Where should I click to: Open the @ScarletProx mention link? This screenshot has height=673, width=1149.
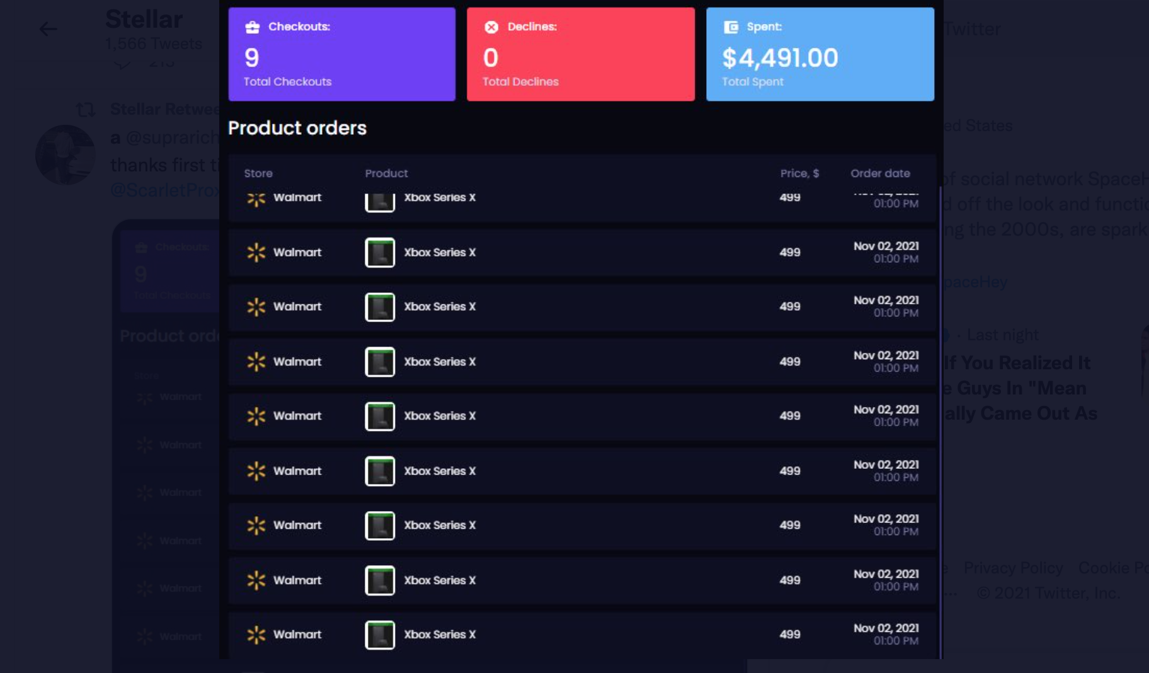[164, 190]
